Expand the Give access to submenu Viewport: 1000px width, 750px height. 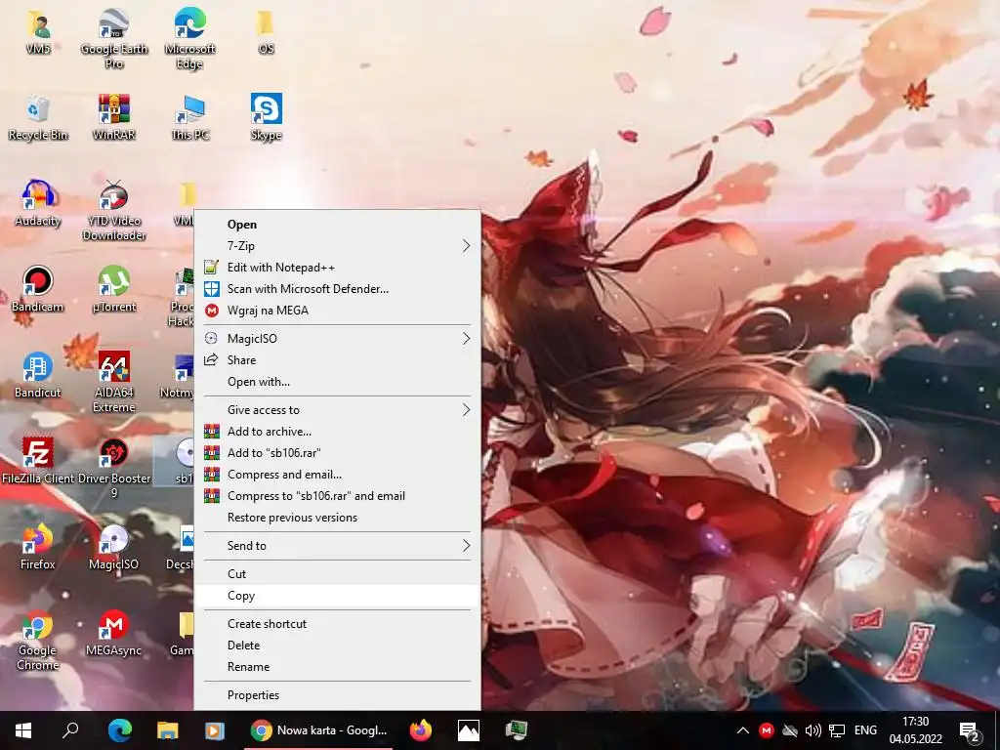[337, 410]
